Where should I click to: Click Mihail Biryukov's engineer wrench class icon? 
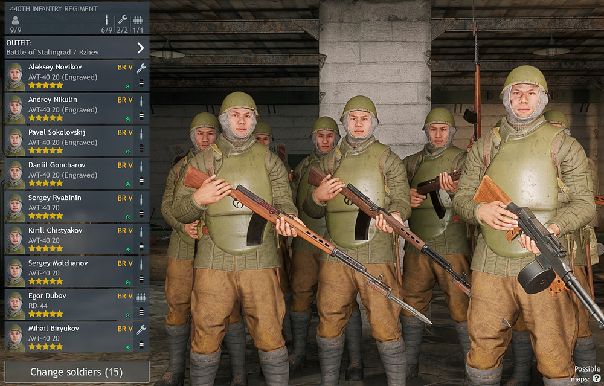click(x=141, y=330)
